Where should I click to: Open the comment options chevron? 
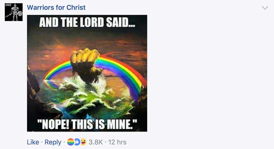265,8
